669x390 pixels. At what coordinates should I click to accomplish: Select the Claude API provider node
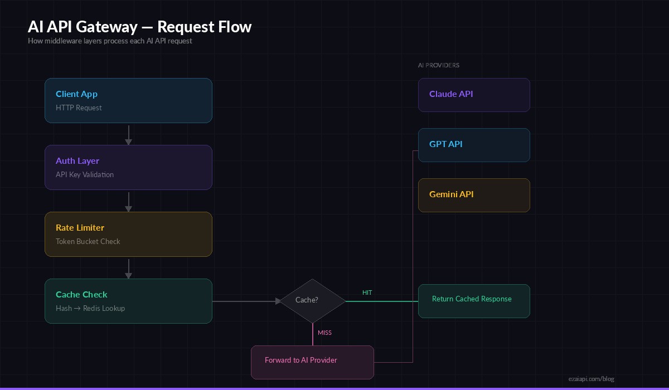coord(474,95)
